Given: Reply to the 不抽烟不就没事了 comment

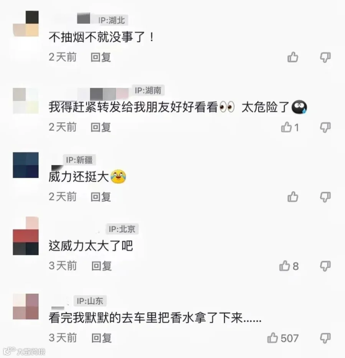Looking at the screenshot, I should (101, 57).
